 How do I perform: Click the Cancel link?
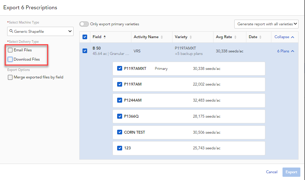click(x=271, y=172)
